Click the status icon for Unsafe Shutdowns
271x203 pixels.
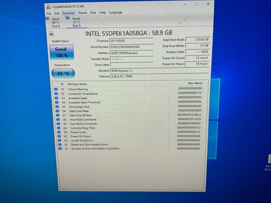60,140
